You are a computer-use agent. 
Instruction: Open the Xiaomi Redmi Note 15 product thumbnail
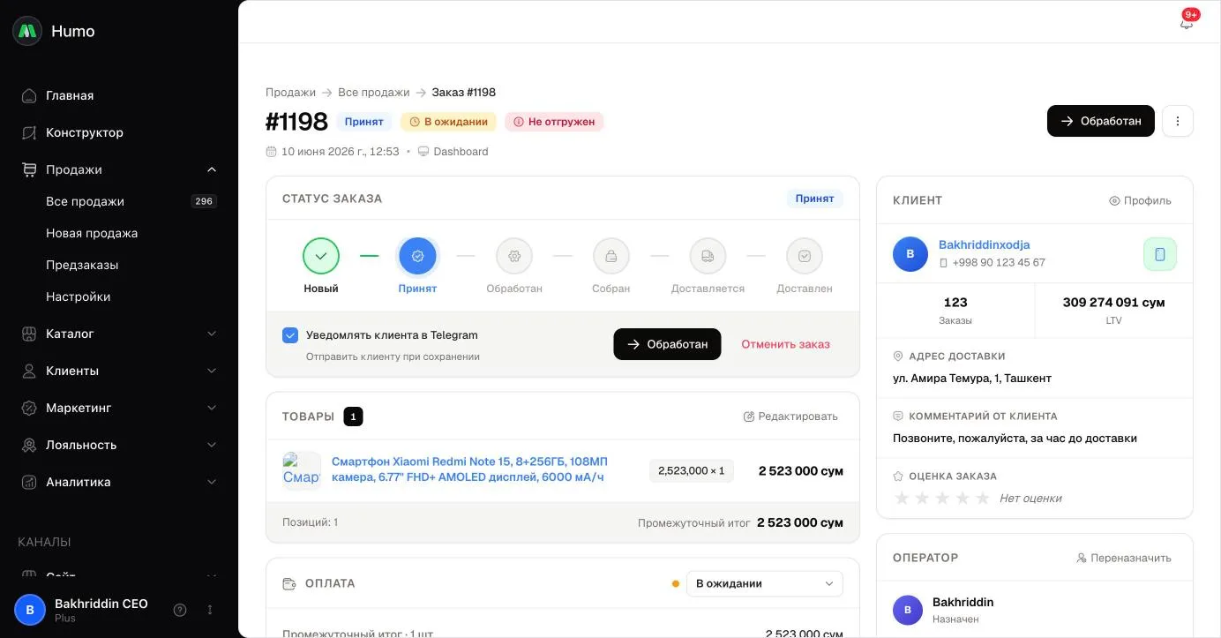tap(302, 470)
